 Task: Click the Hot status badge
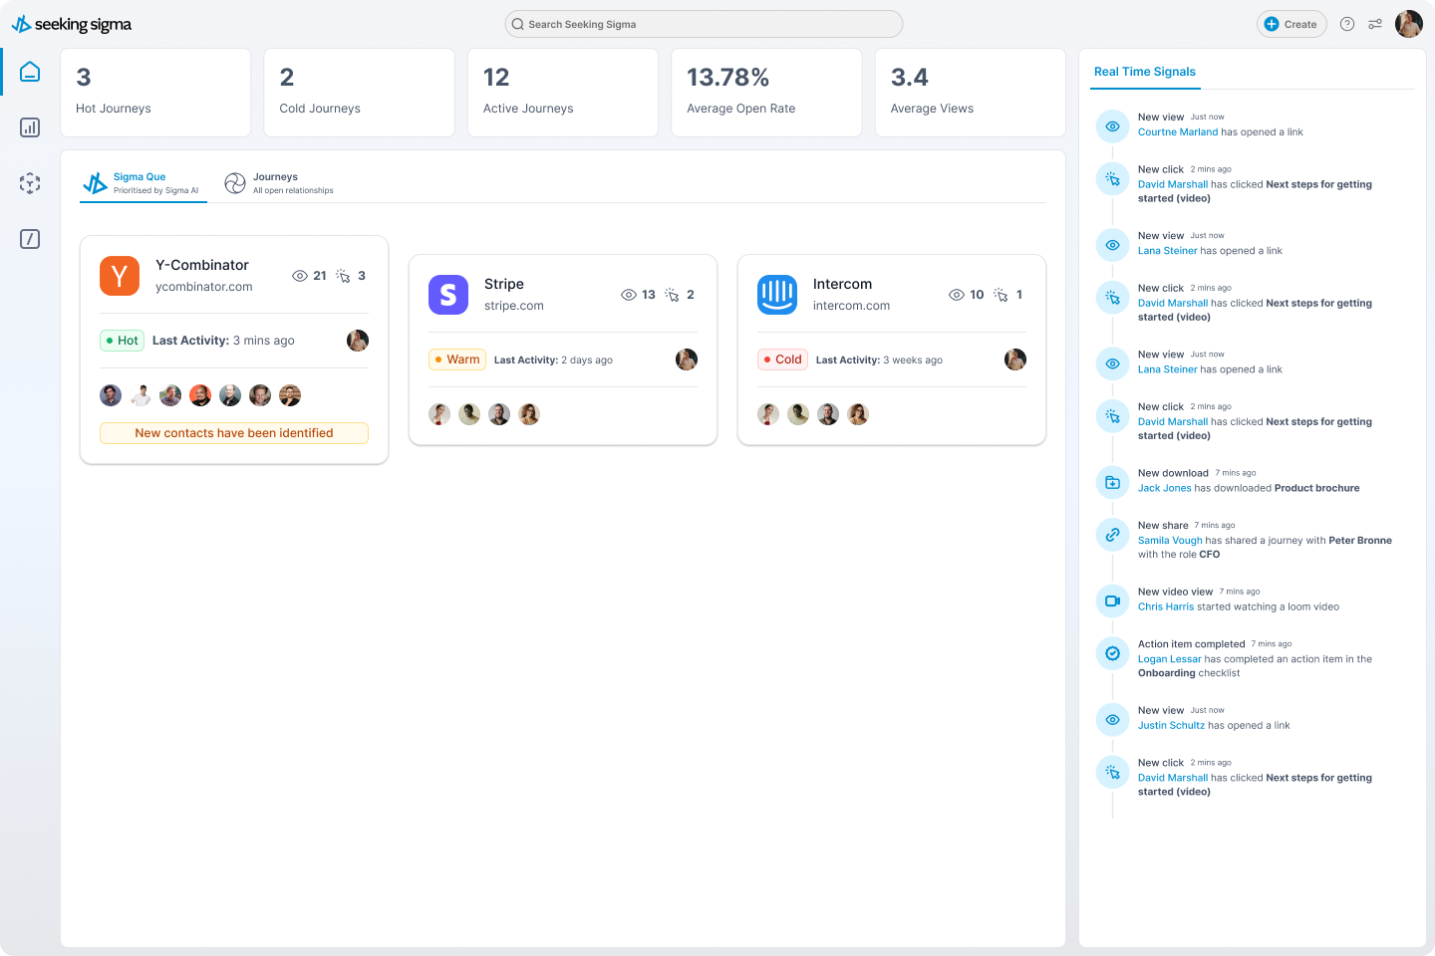[x=122, y=341]
